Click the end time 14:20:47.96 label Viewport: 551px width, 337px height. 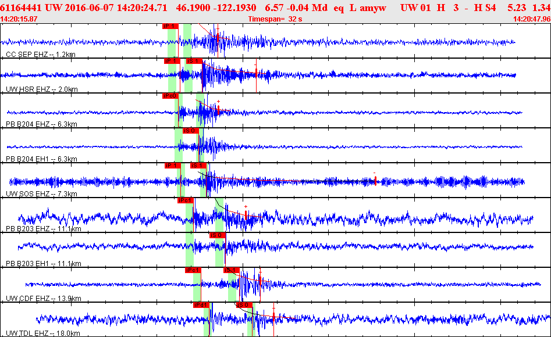(x=531, y=19)
